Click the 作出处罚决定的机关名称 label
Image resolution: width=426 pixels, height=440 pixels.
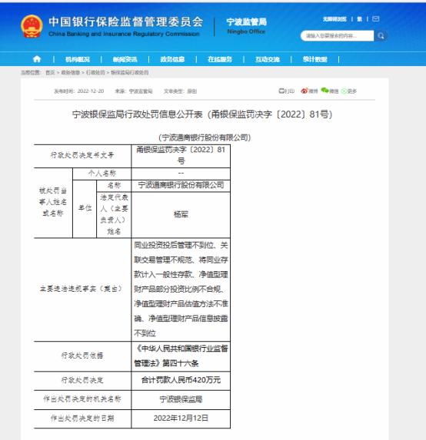82,399
